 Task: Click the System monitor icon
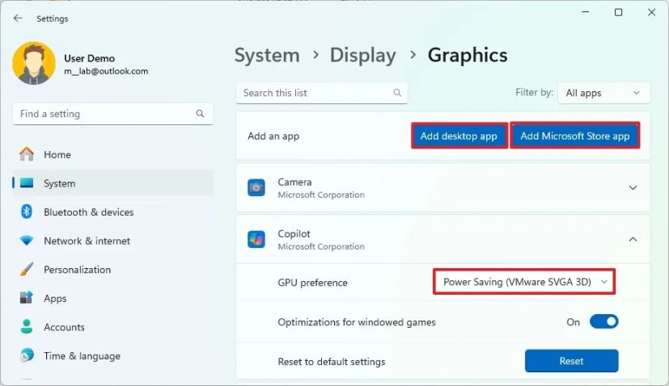pos(27,183)
